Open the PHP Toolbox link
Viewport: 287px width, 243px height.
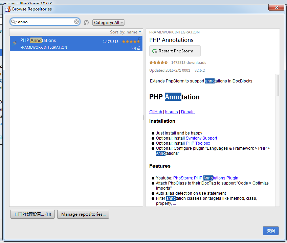tap(198, 143)
